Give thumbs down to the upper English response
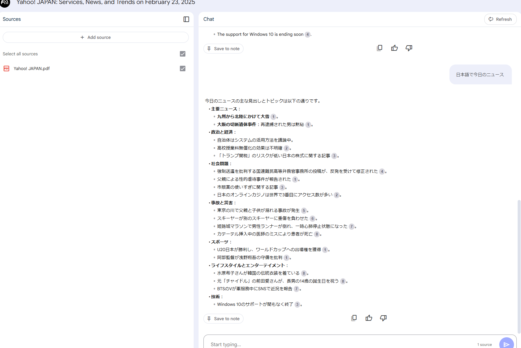Screen dimensions: 521x348 (409, 48)
